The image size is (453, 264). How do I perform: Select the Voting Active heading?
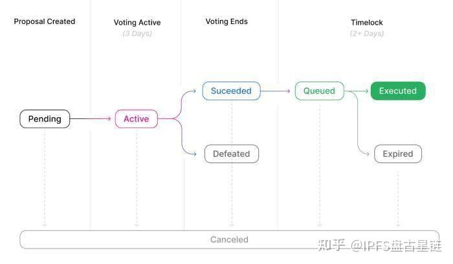[x=137, y=23]
